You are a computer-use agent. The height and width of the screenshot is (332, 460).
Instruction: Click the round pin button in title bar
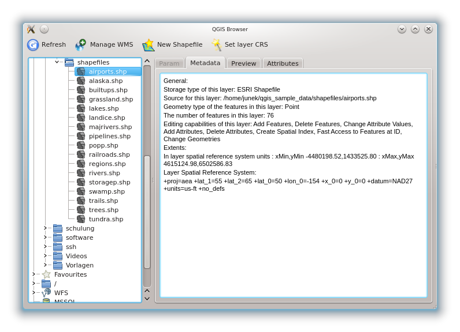[x=44, y=29]
